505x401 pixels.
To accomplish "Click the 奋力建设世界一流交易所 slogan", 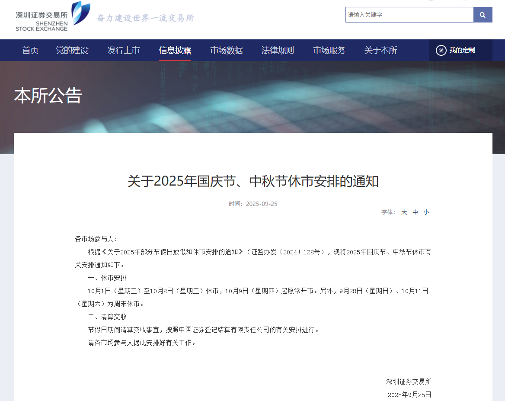I will point(145,18).
